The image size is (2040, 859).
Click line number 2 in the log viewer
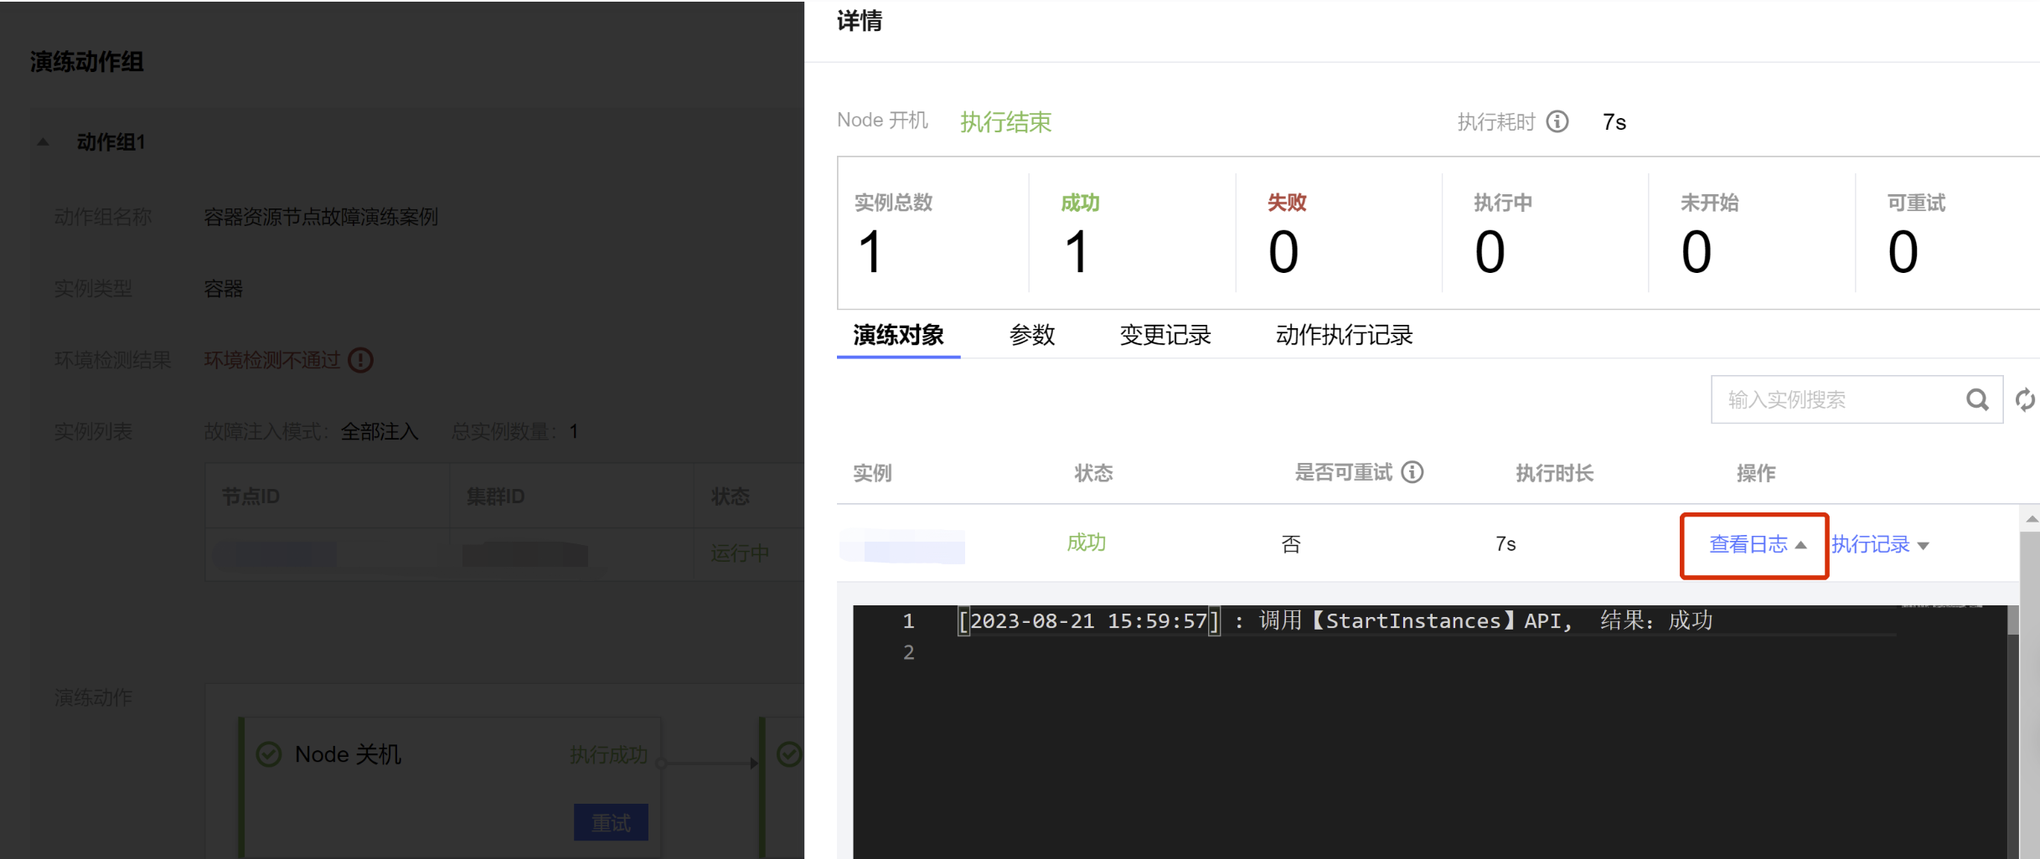(909, 652)
